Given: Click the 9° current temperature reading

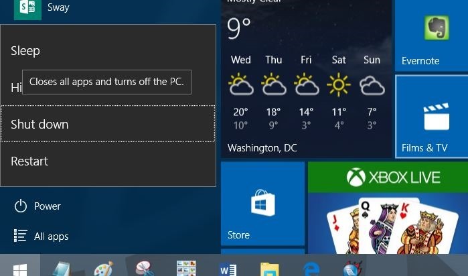Looking at the screenshot, I should point(239,27).
